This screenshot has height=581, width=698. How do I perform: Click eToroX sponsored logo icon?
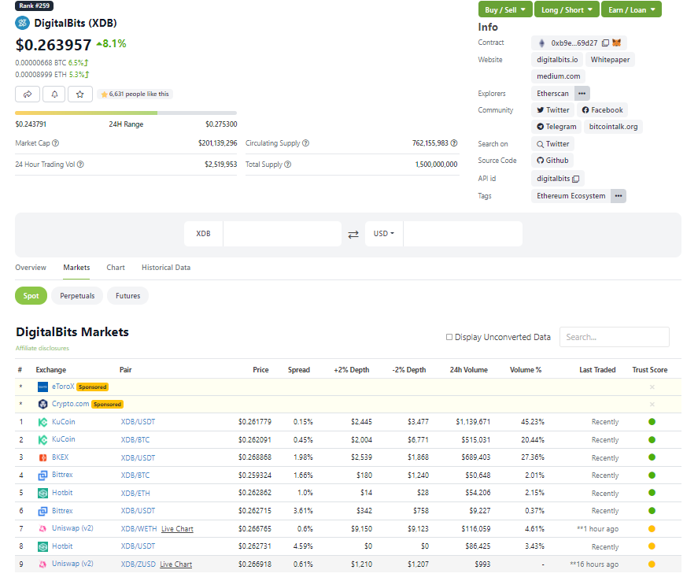[x=42, y=387]
